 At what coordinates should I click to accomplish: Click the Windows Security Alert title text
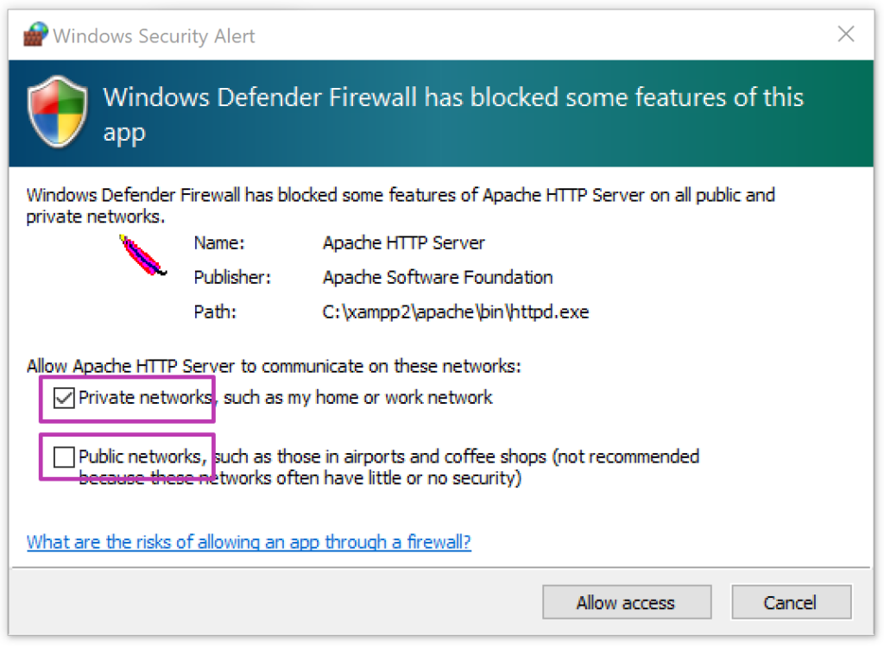coord(155,35)
